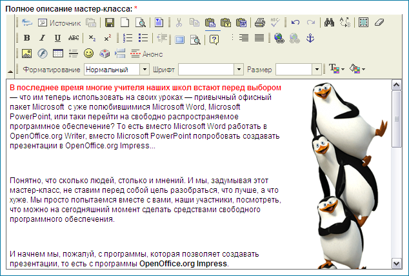Justify the text alignment
409x276 pixels.
259,38
